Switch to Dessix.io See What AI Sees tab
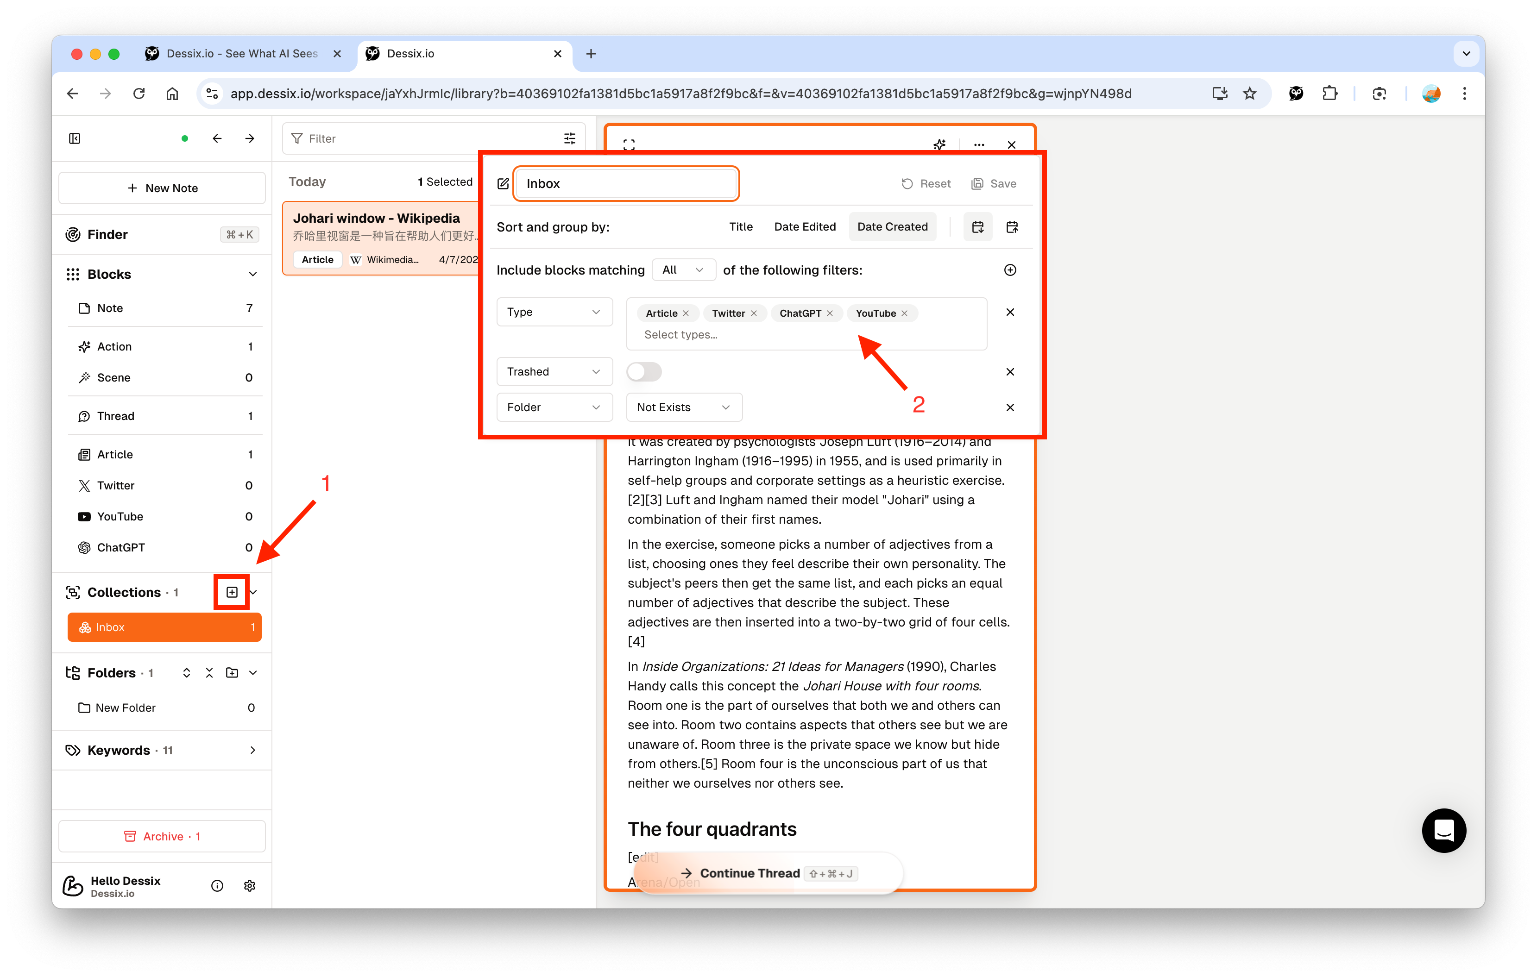 coord(241,54)
